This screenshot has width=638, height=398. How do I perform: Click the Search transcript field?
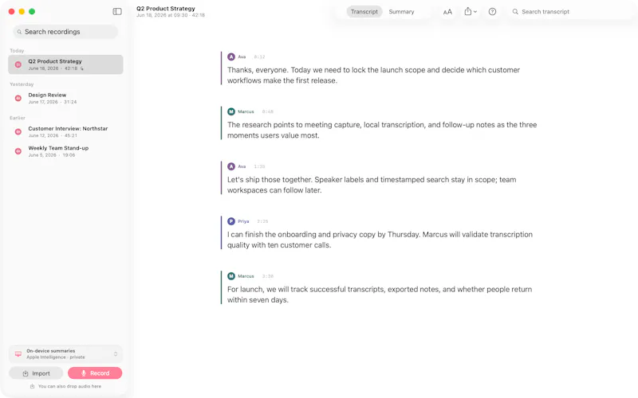point(569,12)
